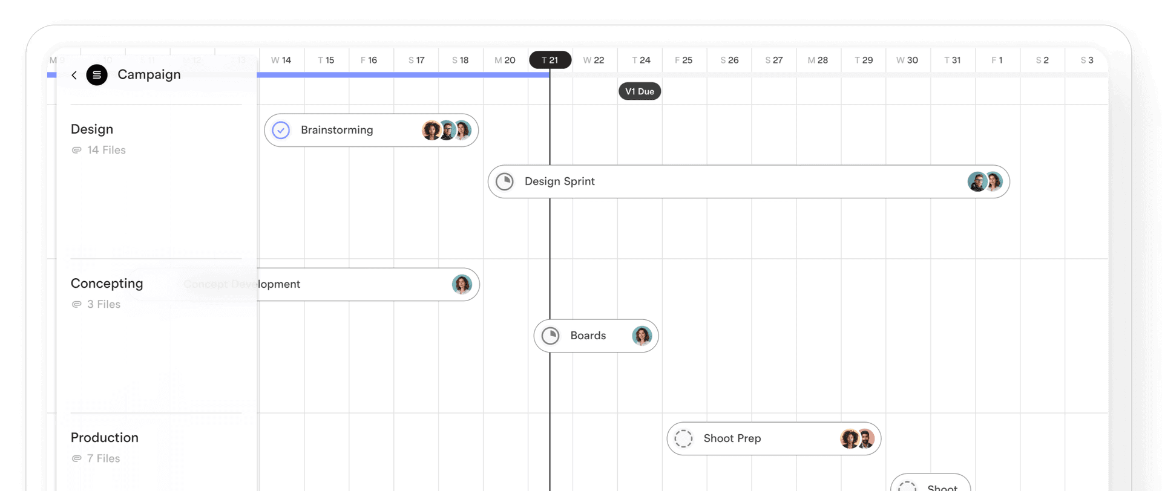This screenshot has height=491, width=1162.
Task: Click first avatar on Brainstorming task
Action: (x=431, y=130)
